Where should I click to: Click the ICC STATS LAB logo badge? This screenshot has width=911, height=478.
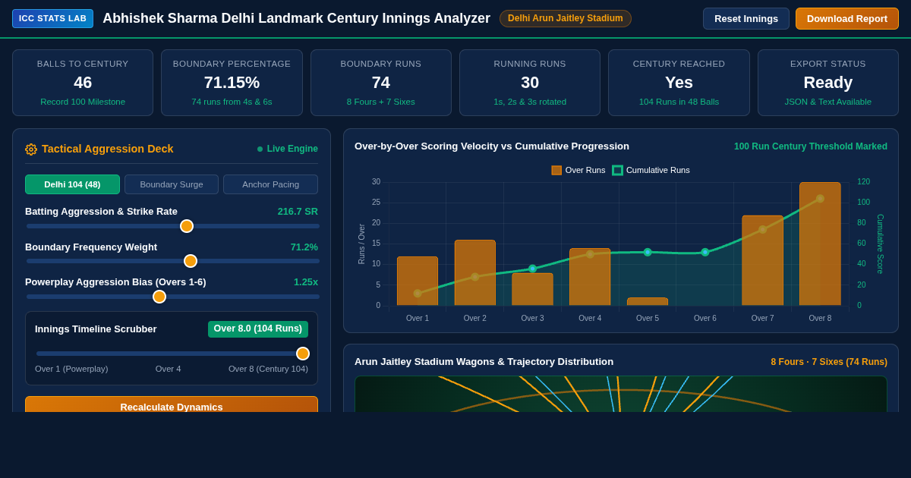52,18
